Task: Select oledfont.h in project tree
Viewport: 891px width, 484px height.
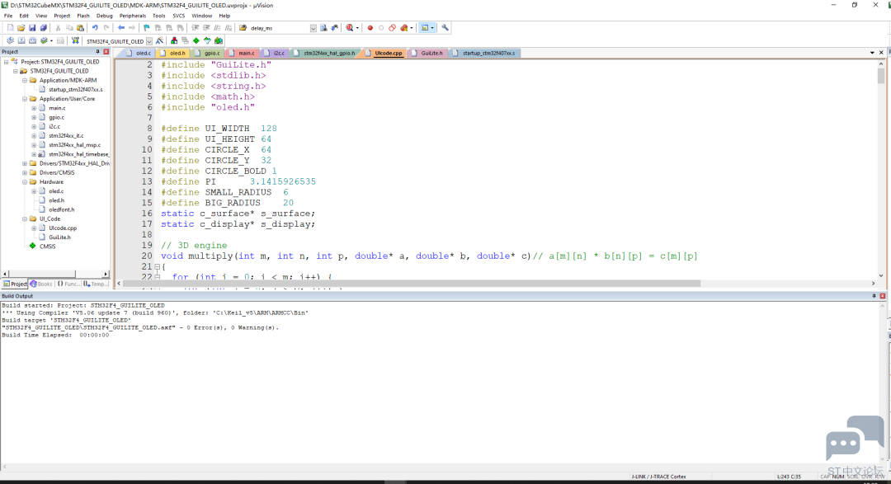Action: pyautogui.click(x=61, y=209)
